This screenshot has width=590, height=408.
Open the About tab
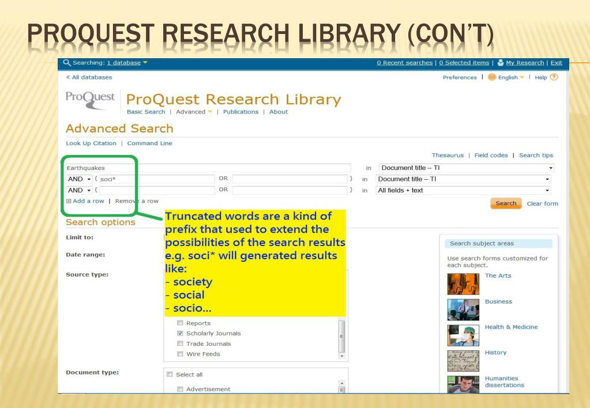(x=279, y=112)
